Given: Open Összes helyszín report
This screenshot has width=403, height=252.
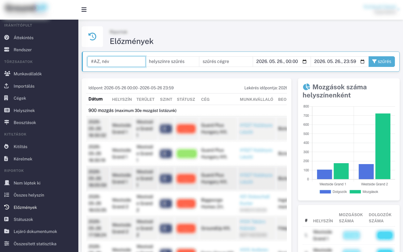Looking at the screenshot, I should pyautogui.click(x=29, y=195).
